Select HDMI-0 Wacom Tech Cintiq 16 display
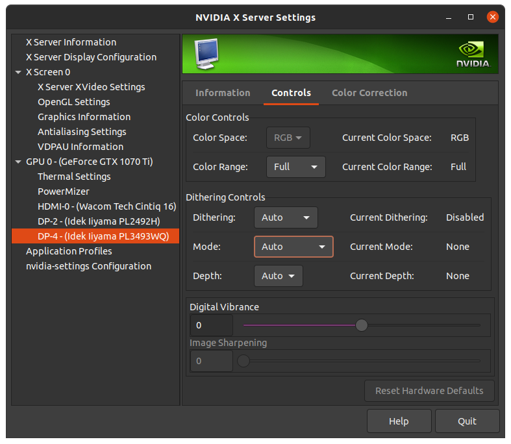511x444 pixels. coord(107,206)
